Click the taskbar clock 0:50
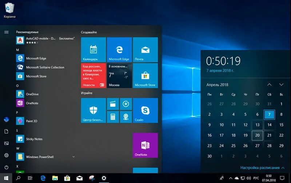 point(269,178)
